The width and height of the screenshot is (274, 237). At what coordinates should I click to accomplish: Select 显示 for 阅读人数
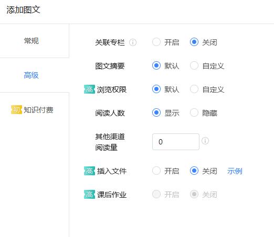point(156,112)
